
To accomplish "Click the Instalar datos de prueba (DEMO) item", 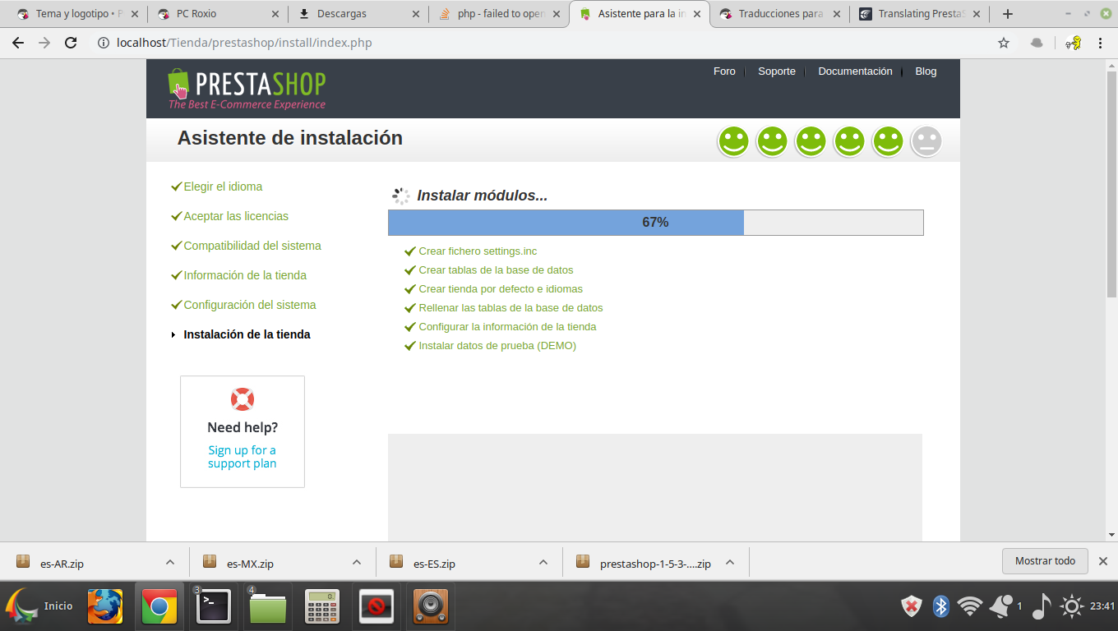I will pyautogui.click(x=497, y=346).
